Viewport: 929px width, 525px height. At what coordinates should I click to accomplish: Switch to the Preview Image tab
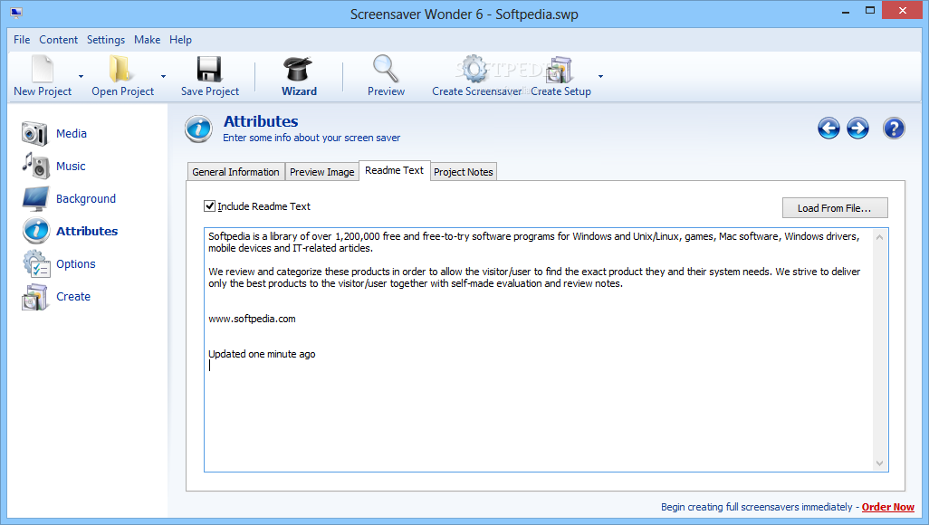click(321, 172)
